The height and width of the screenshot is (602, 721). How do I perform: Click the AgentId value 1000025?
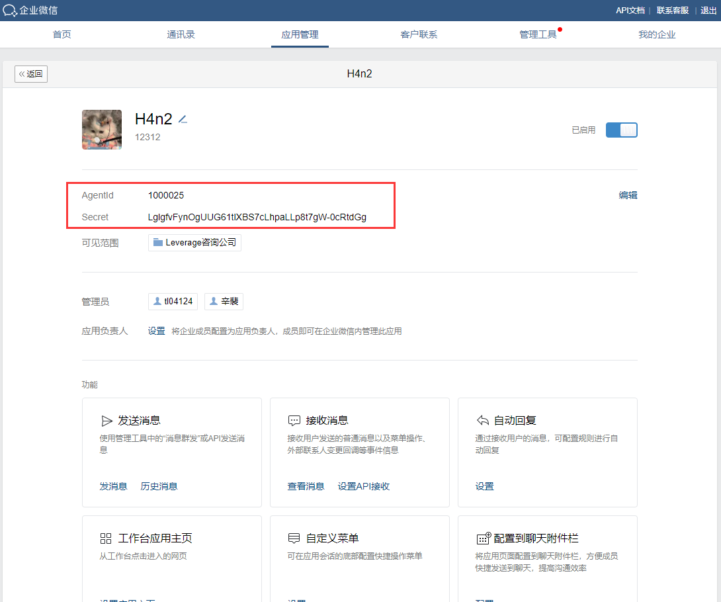(166, 195)
